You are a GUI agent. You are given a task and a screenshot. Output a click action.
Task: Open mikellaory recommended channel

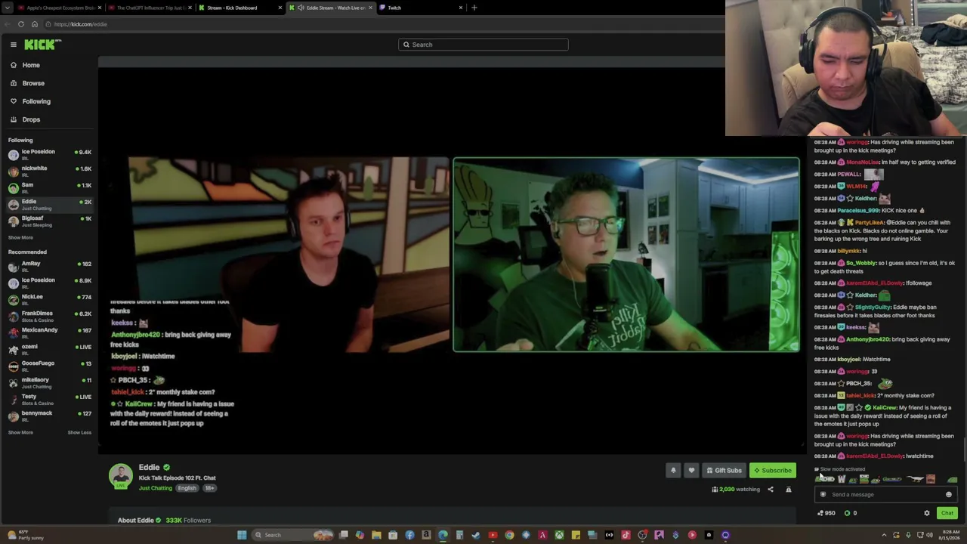(49, 382)
